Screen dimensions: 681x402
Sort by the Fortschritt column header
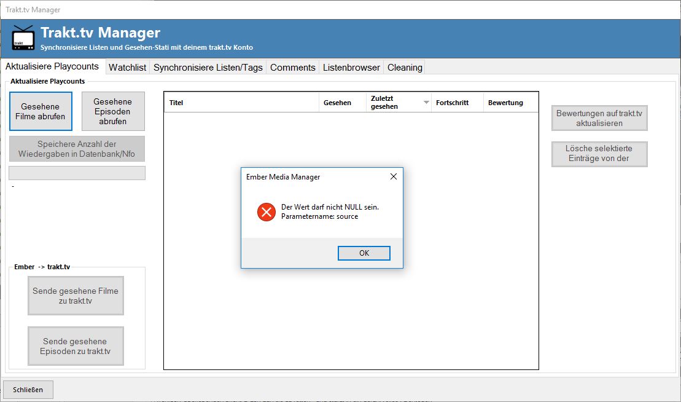point(457,103)
